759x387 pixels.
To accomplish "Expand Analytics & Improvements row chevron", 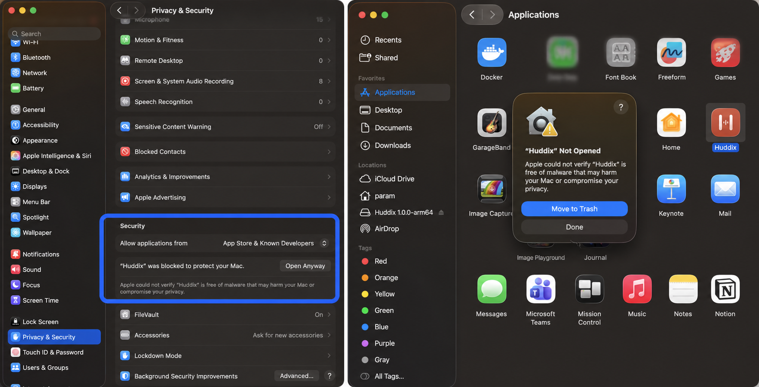I will tap(329, 177).
